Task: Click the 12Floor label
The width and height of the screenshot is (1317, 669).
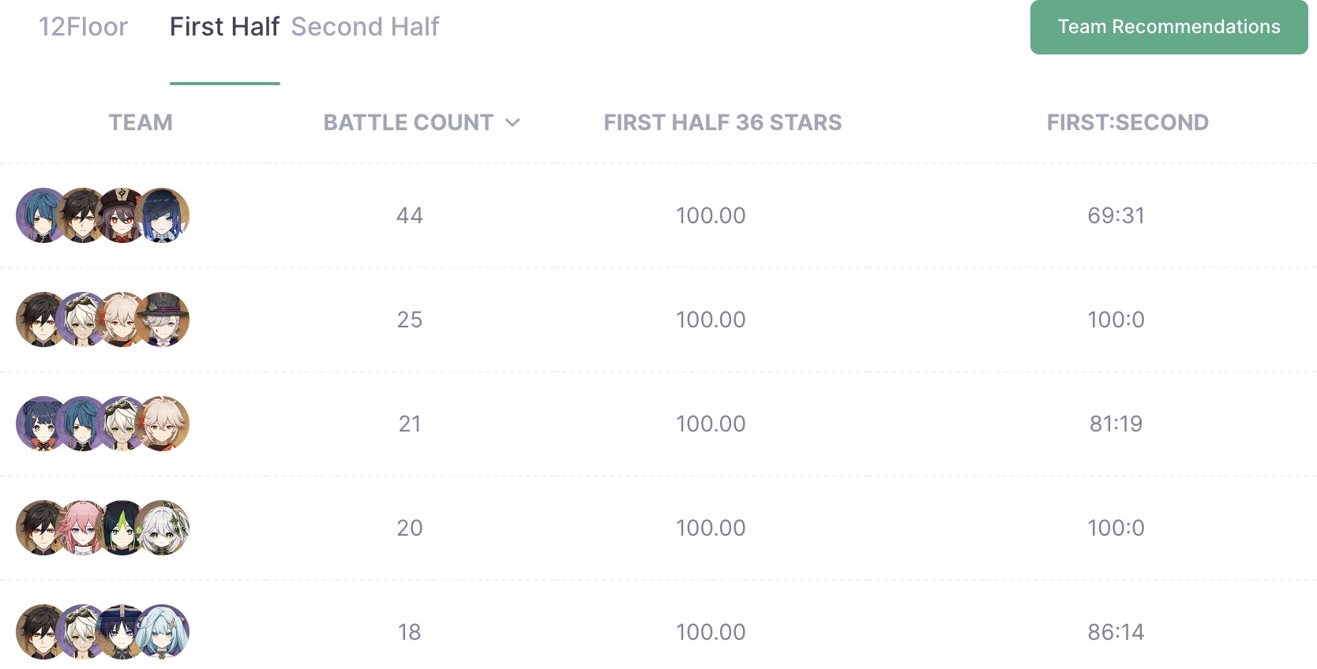Action: [83, 27]
